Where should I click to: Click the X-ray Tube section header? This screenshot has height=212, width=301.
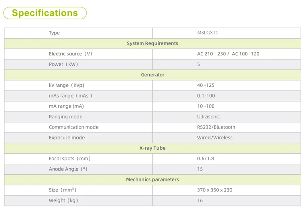[x=153, y=148]
